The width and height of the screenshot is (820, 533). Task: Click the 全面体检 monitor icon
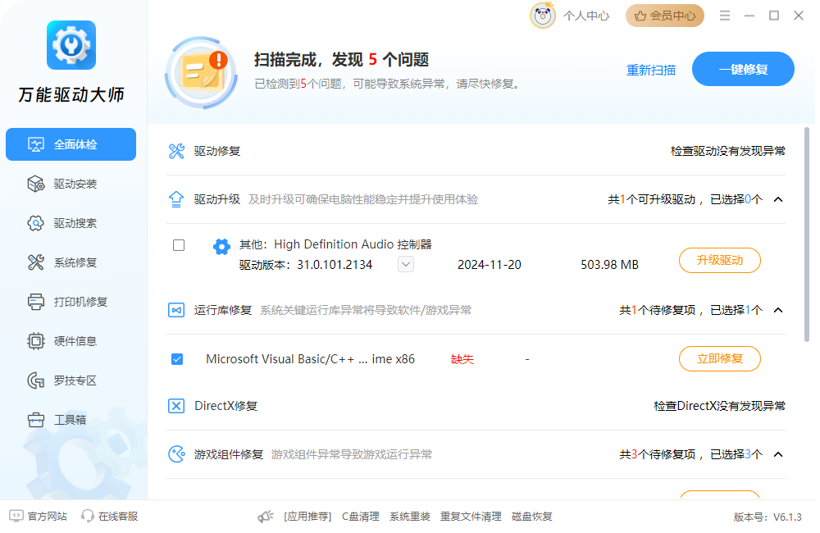[35, 144]
